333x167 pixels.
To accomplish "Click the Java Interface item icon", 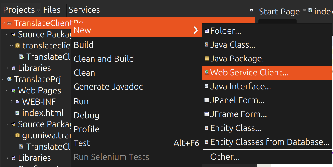I will click(207, 86).
